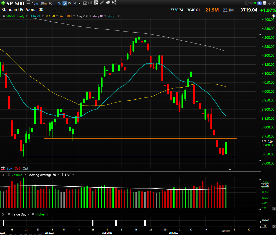Open the colorful chart settings wheel icon
Viewport: 276px width, 235px height.
[274, 16]
